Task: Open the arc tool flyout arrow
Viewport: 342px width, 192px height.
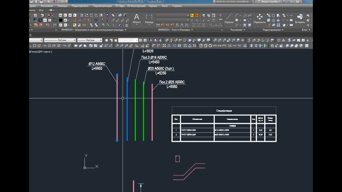Action: click(x=240, y=15)
